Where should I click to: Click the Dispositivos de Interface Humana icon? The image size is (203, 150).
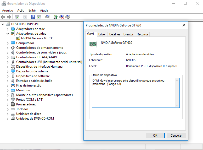13,67
